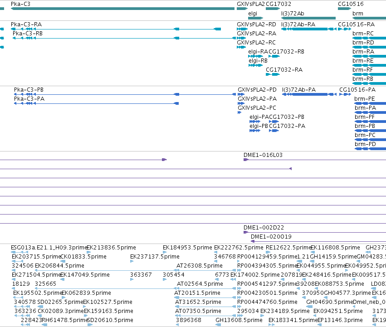The width and height of the screenshot is (386, 327).
Task: Click protein CG17032-PA
Action: (274, 131)
